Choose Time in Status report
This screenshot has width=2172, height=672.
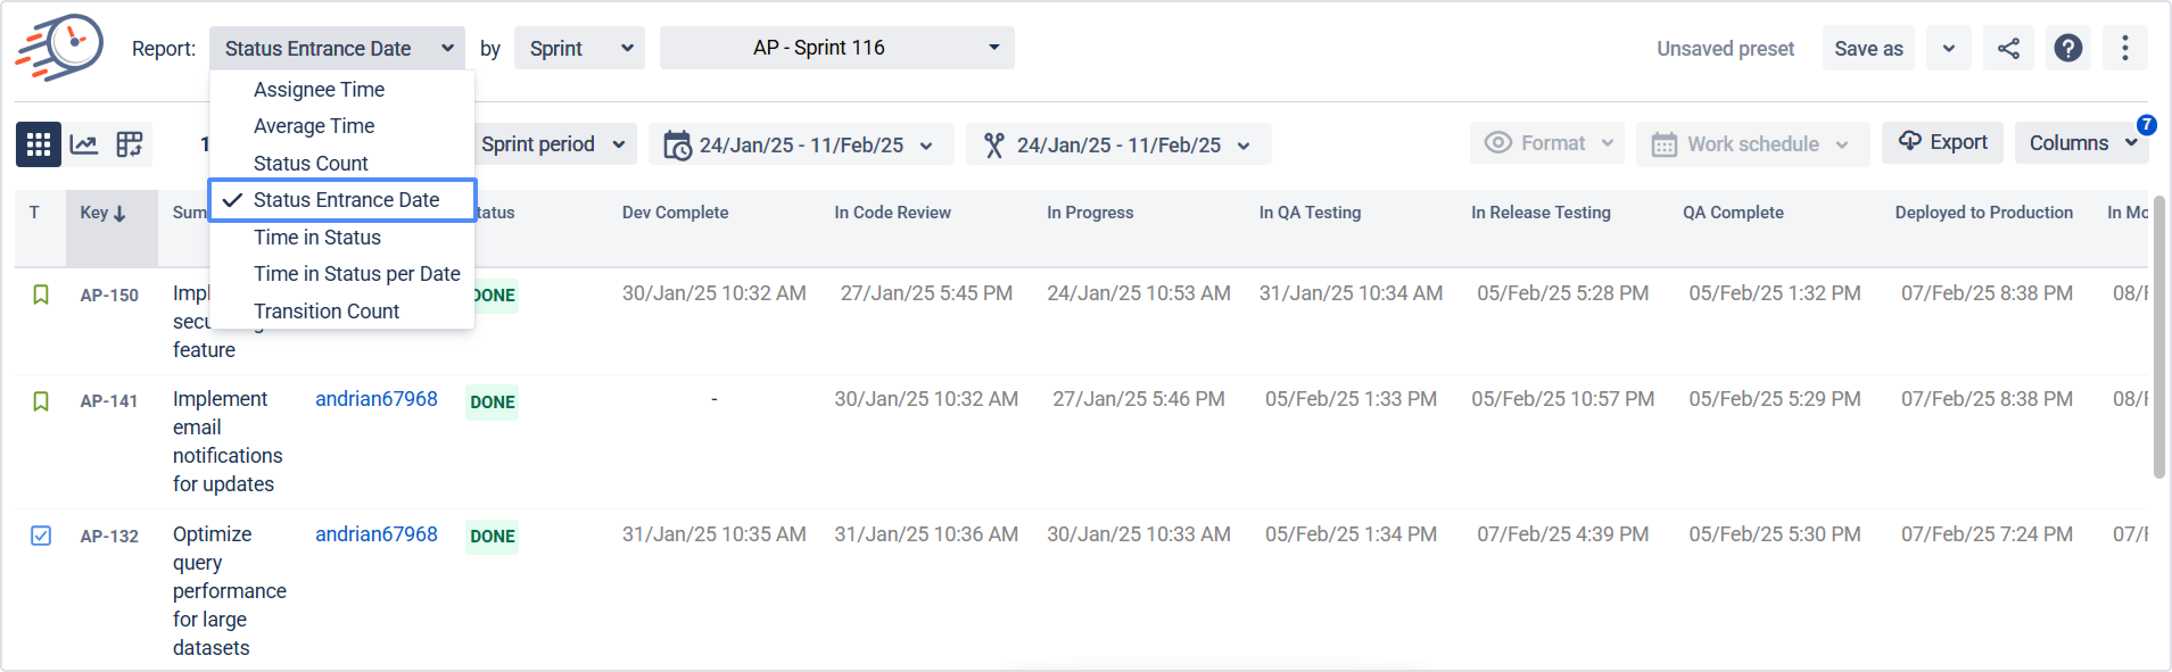coord(317,237)
